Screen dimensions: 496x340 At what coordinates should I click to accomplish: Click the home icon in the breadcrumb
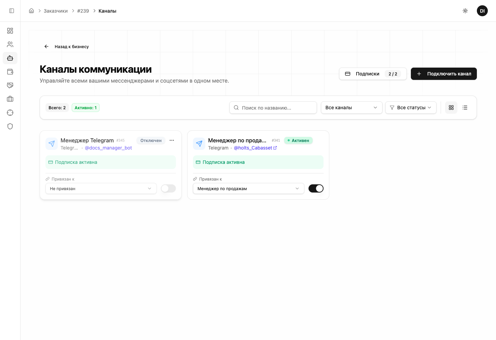pos(31,11)
